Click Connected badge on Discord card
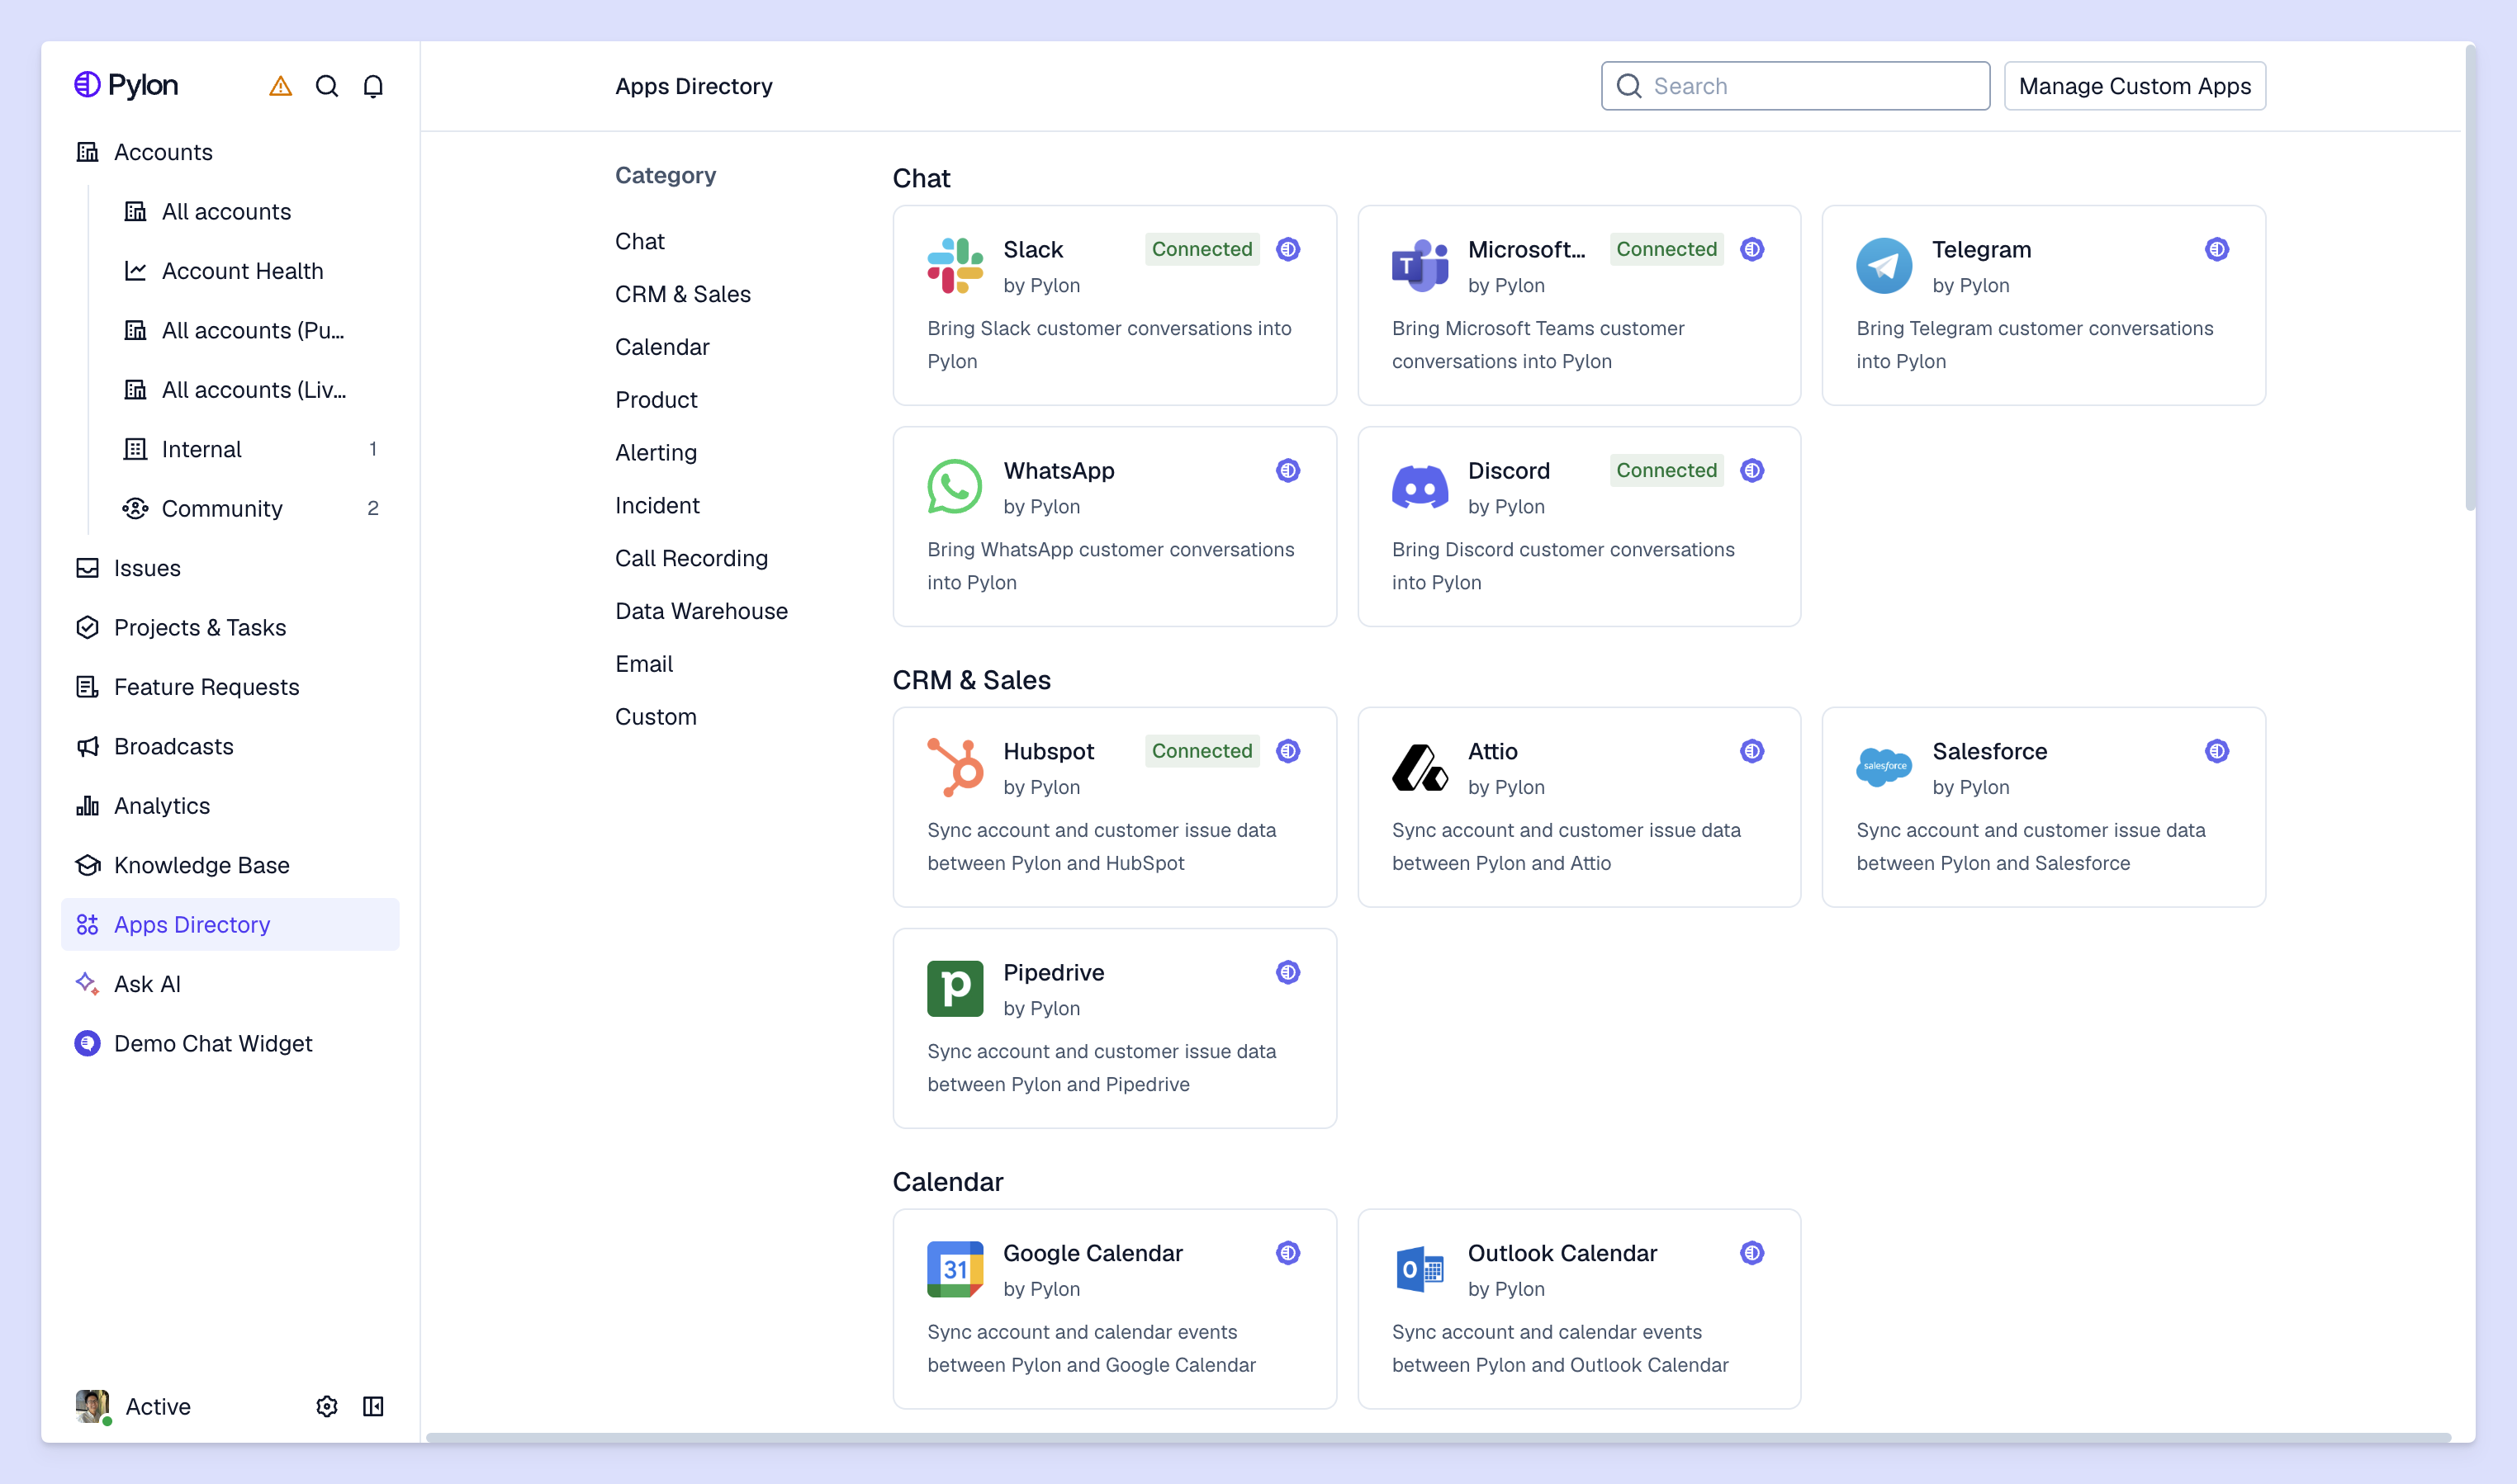The height and width of the screenshot is (1484, 2517). tap(1666, 470)
